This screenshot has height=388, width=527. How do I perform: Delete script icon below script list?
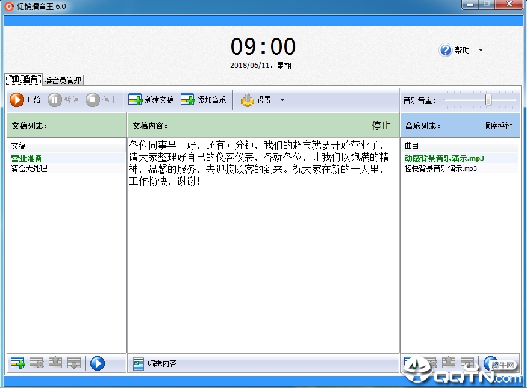(x=37, y=363)
